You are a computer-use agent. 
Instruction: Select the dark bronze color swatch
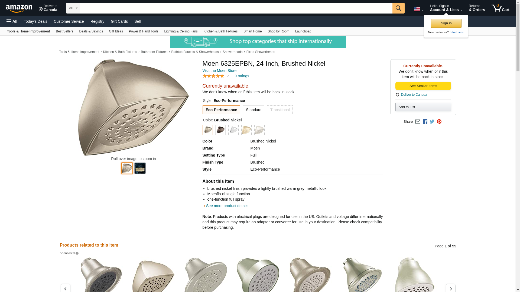click(220, 130)
